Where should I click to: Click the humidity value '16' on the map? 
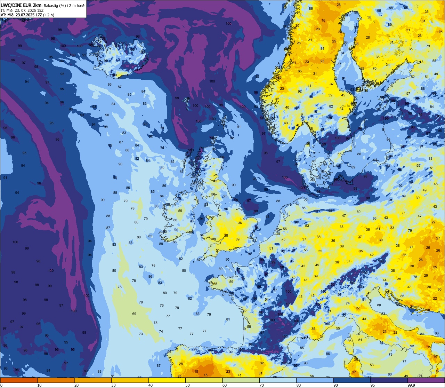[x=323, y=21]
